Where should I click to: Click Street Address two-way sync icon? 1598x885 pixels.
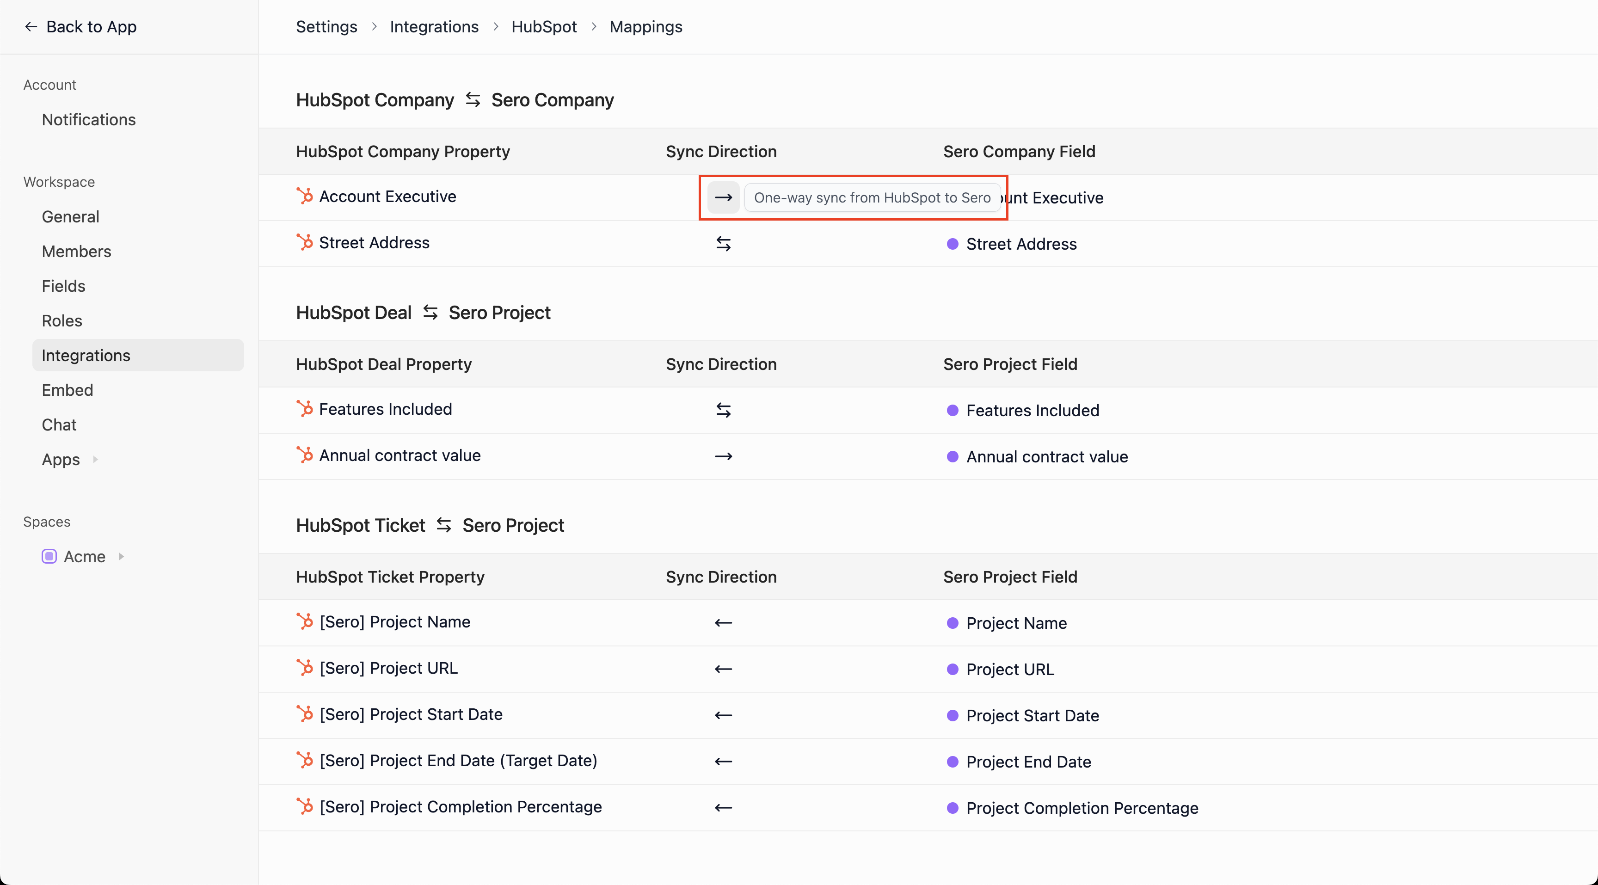[723, 244]
